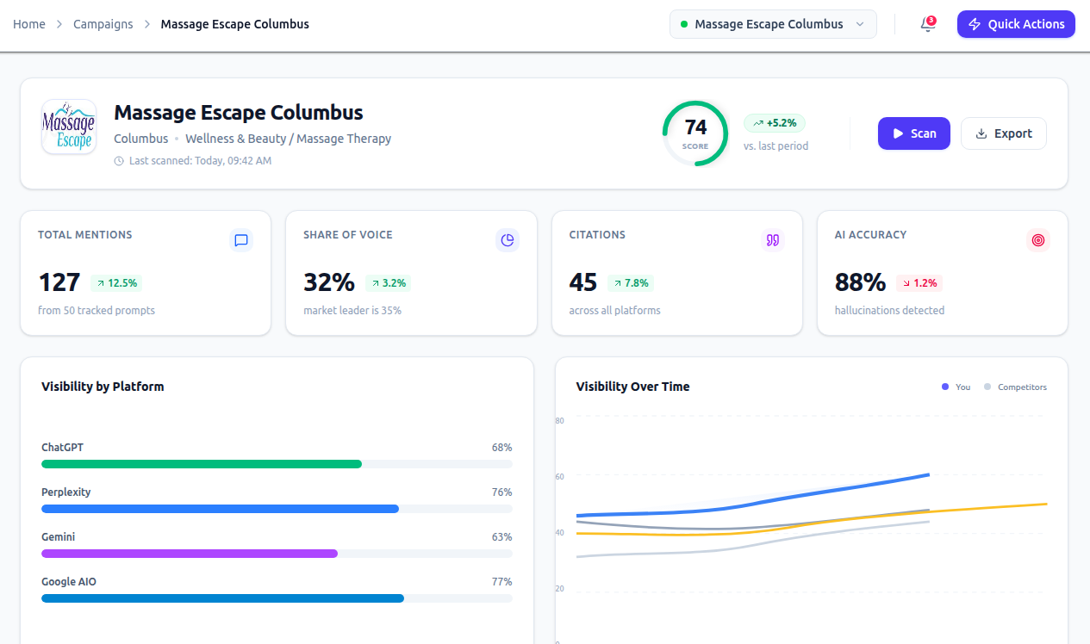Click the notifications bell icon
Viewport: 1090px width, 644px height.
(927, 24)
